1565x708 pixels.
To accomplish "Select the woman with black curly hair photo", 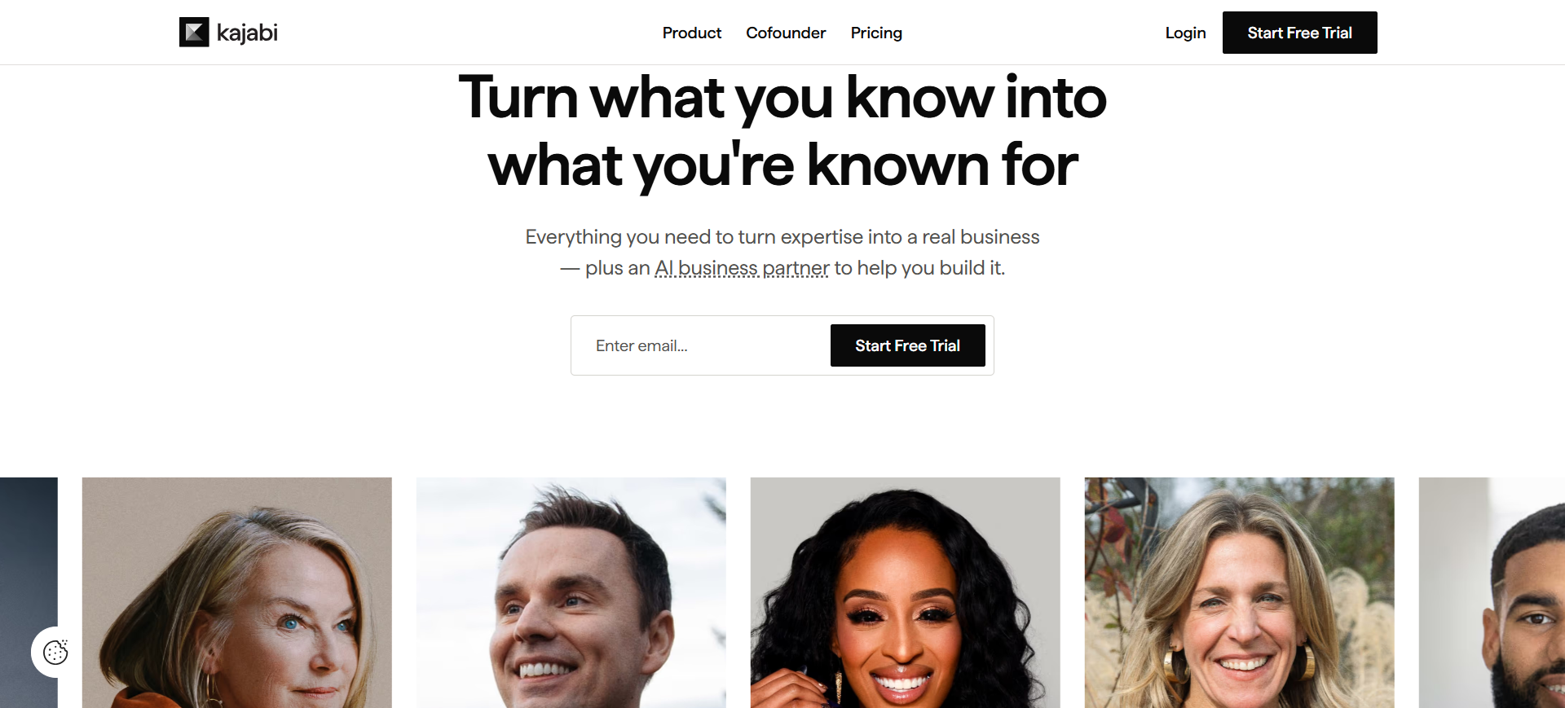I will click(x=906, y=592).
